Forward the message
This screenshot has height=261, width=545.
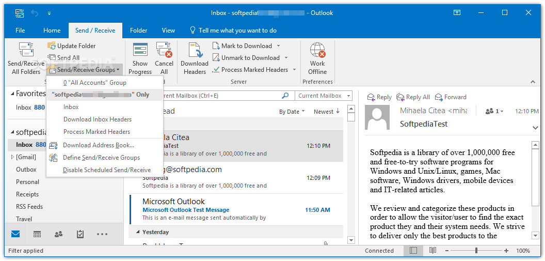pyautogui.click(x=451, y=98)
